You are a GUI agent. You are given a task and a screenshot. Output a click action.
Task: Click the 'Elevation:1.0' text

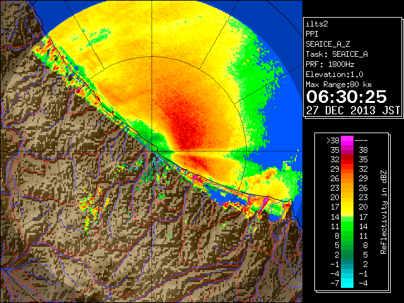[335, 74]
